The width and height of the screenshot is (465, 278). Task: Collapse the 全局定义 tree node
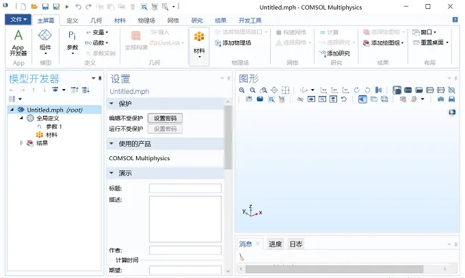pos(21,118)
